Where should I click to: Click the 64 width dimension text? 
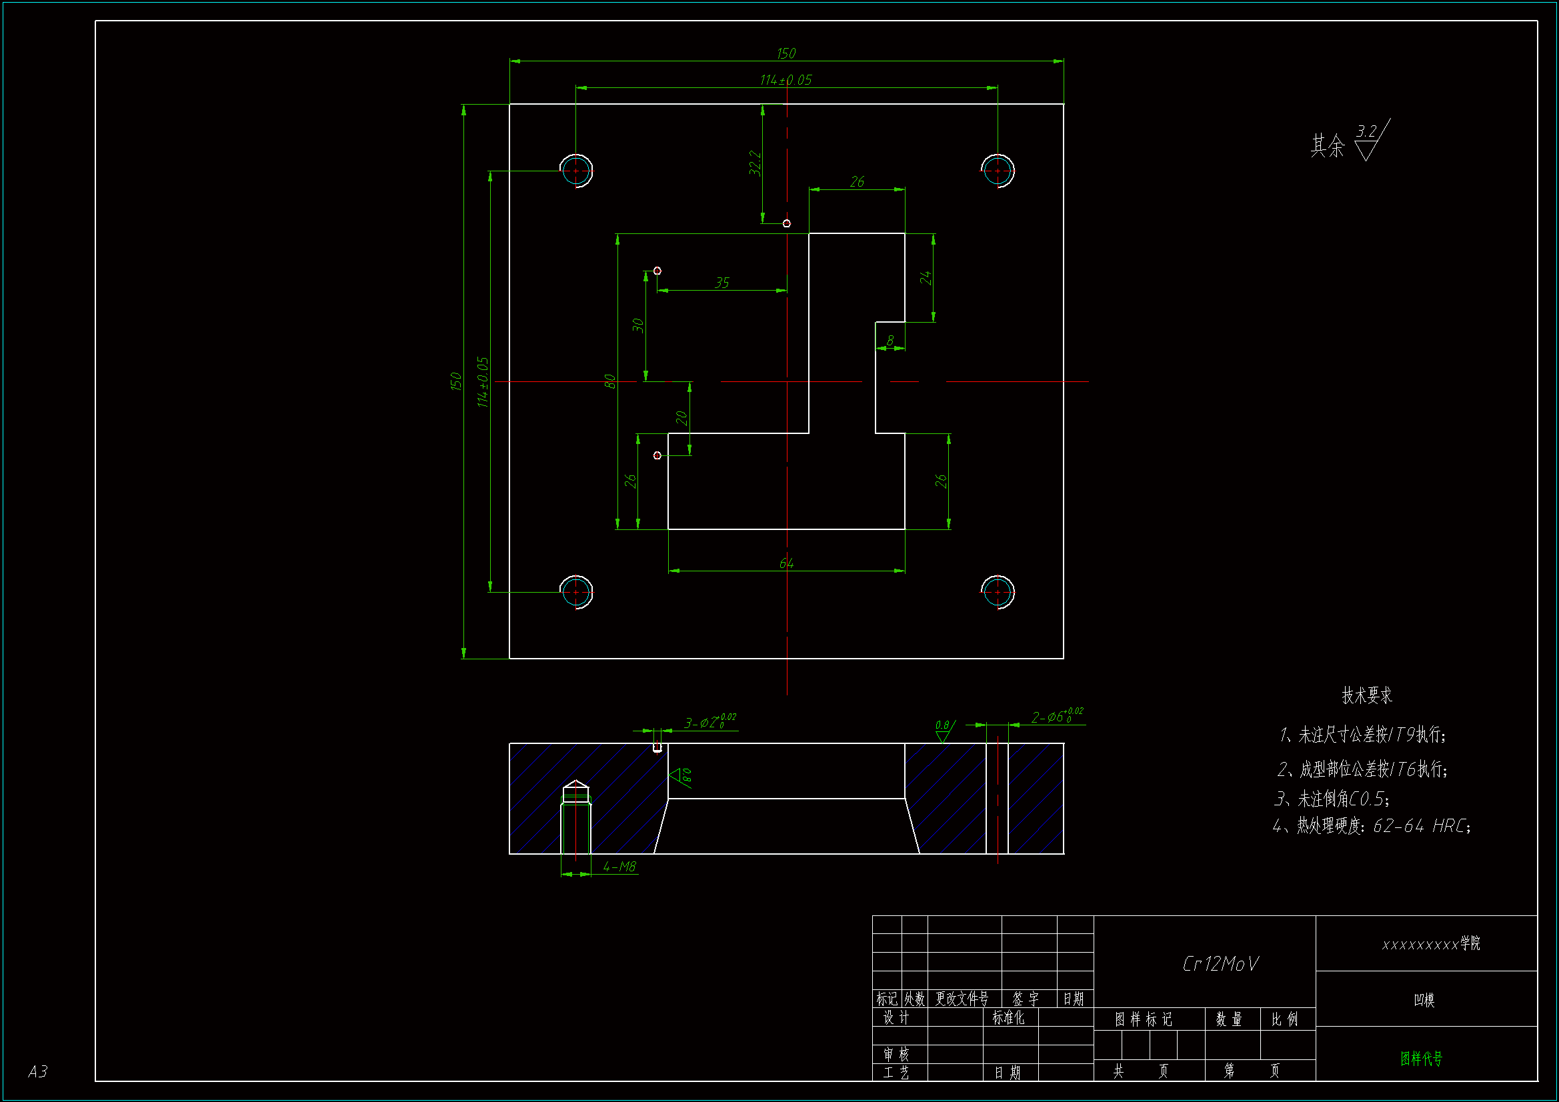786,563
